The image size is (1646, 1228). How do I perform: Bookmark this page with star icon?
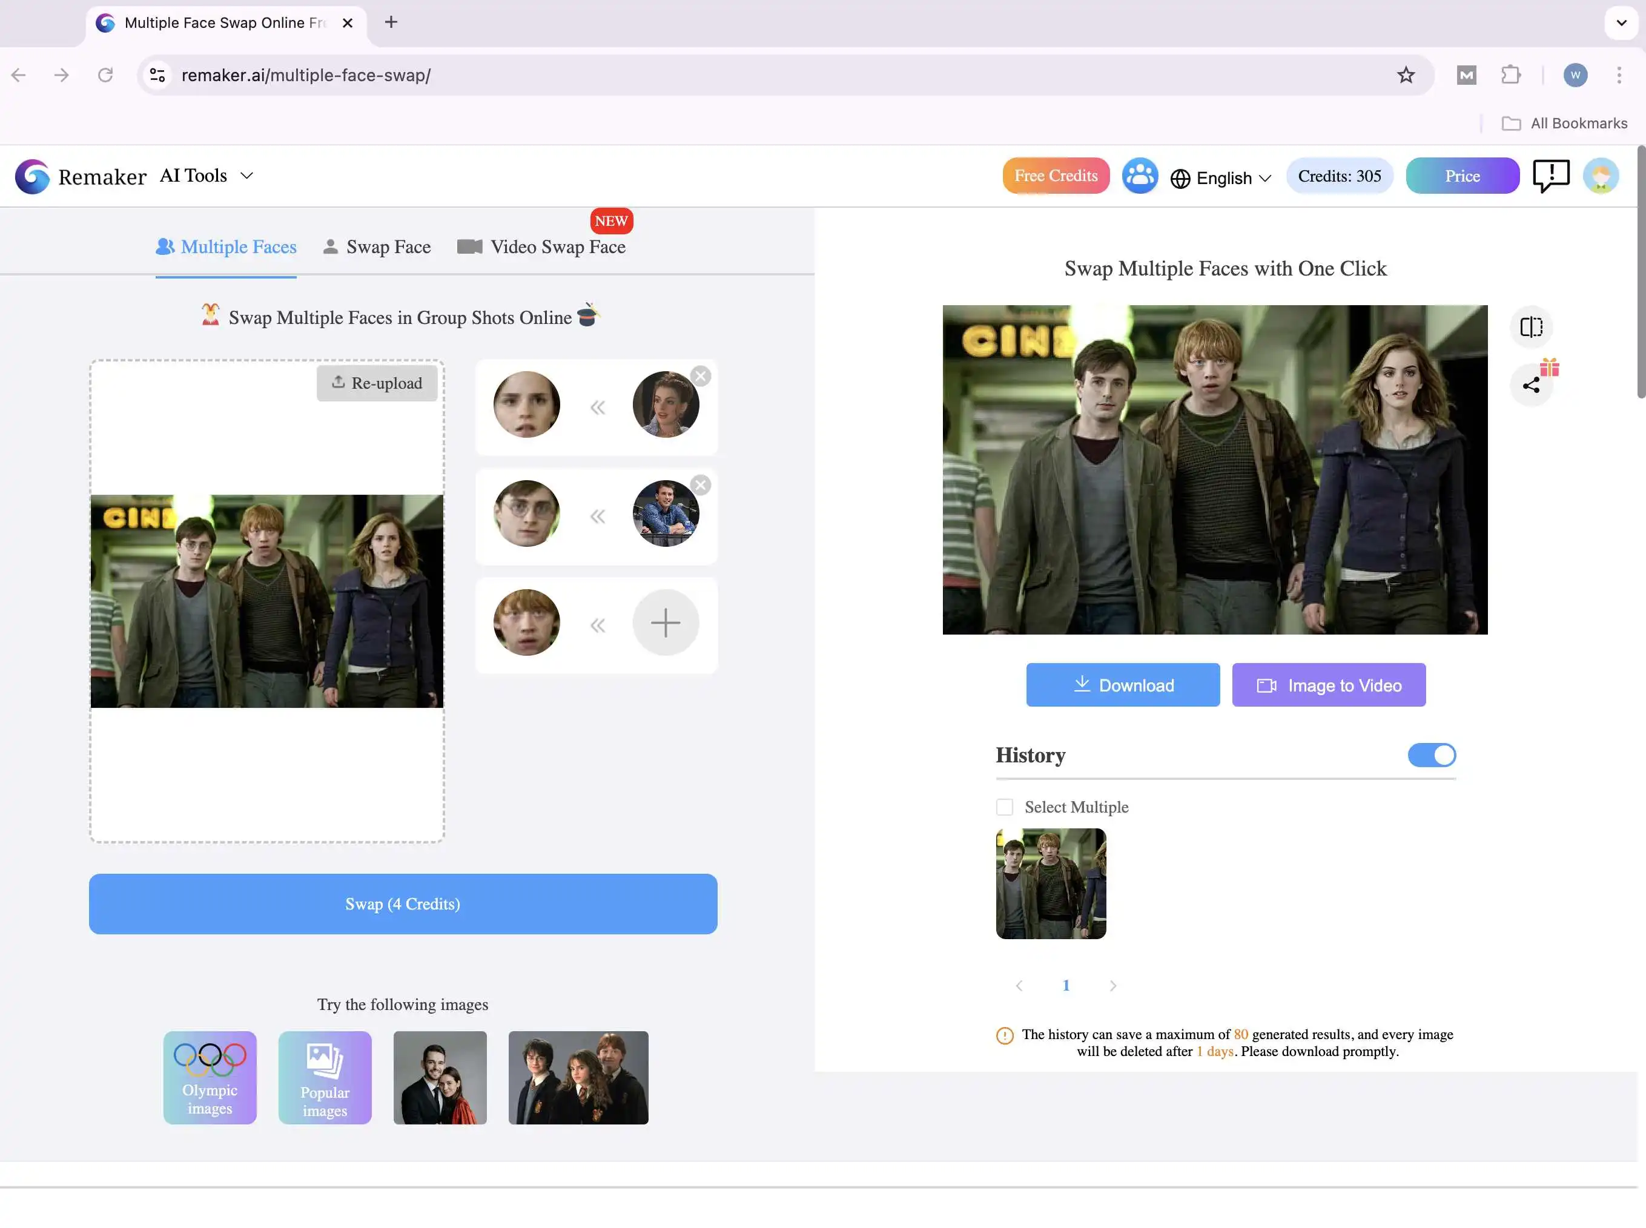[1405, 75]
